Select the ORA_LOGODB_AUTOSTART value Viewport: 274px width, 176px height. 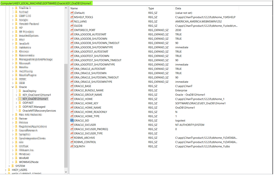(x=90, y=34)
